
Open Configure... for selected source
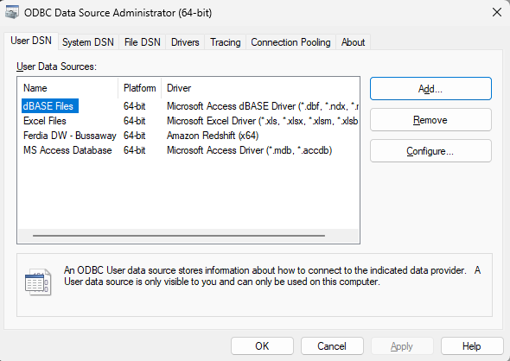[430, 151]
